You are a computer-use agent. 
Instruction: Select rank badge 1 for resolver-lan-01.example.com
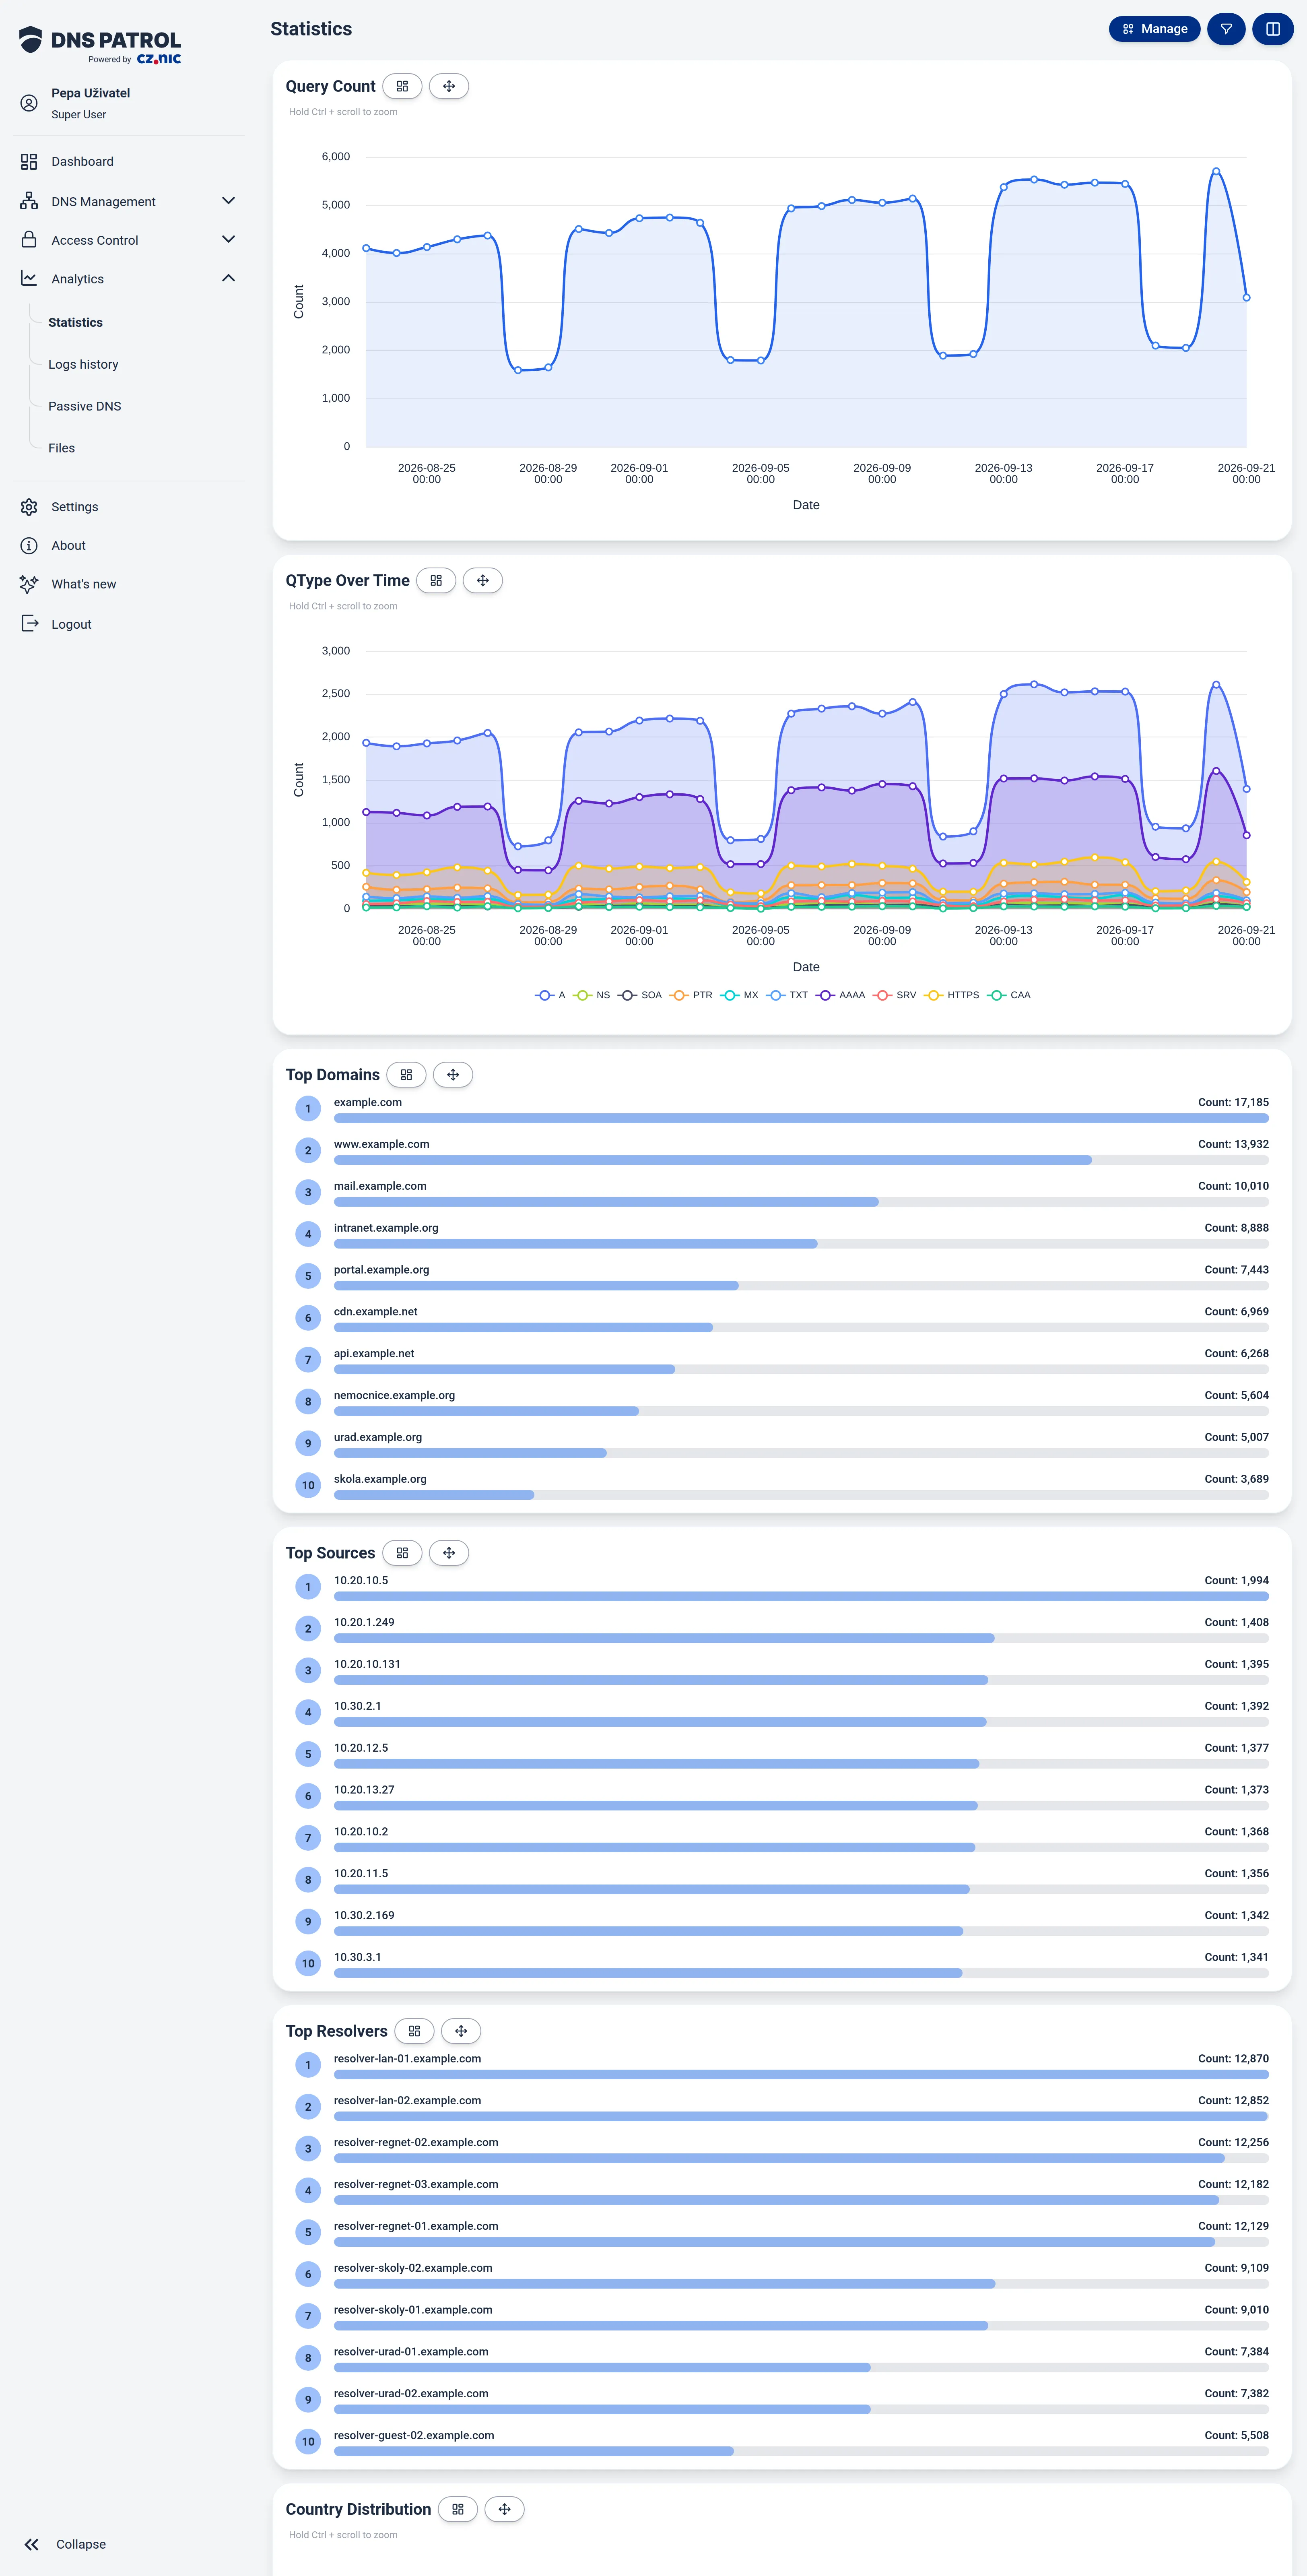308,2065
